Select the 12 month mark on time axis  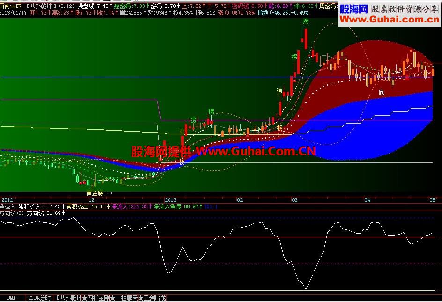point(91,200)
